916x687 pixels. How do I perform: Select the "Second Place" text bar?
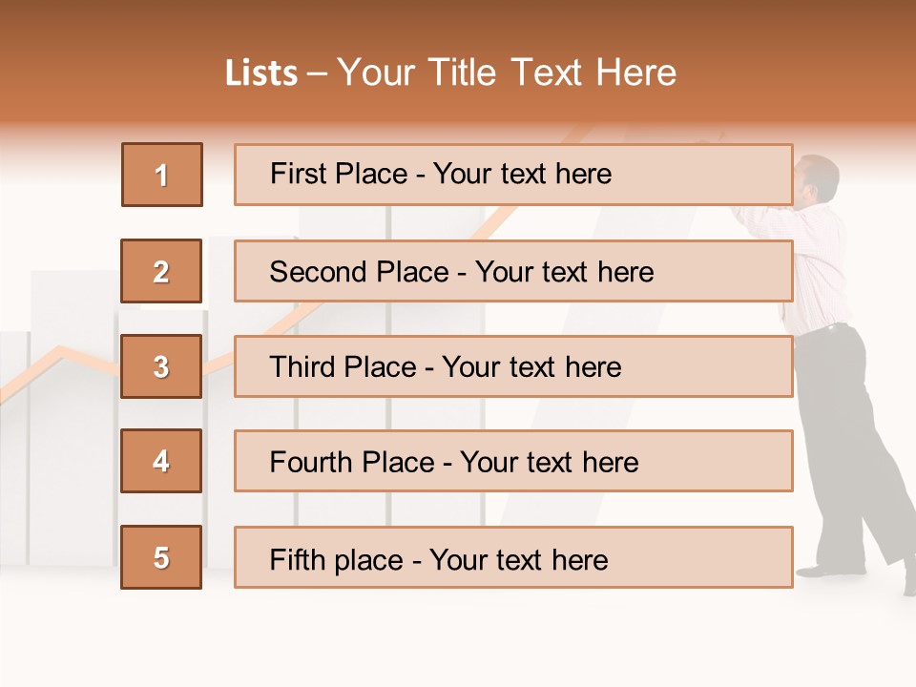point(513,271)
